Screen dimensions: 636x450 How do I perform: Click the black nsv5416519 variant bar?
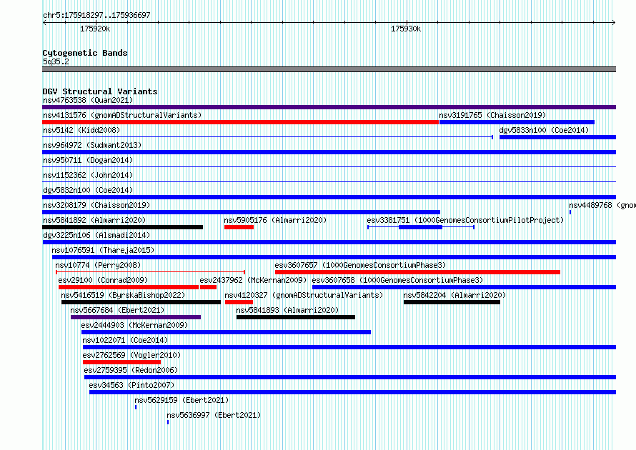141,302
